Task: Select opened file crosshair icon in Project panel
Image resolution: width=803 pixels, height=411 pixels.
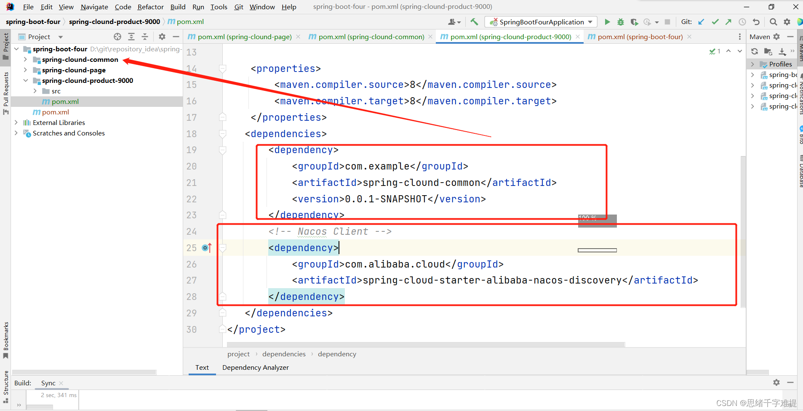Action: [x=117, y=37]
